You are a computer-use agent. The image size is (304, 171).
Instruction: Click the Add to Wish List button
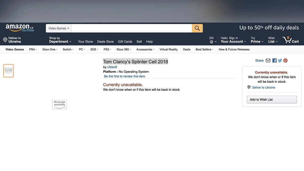pyautogui.click(x=272, y=100)
